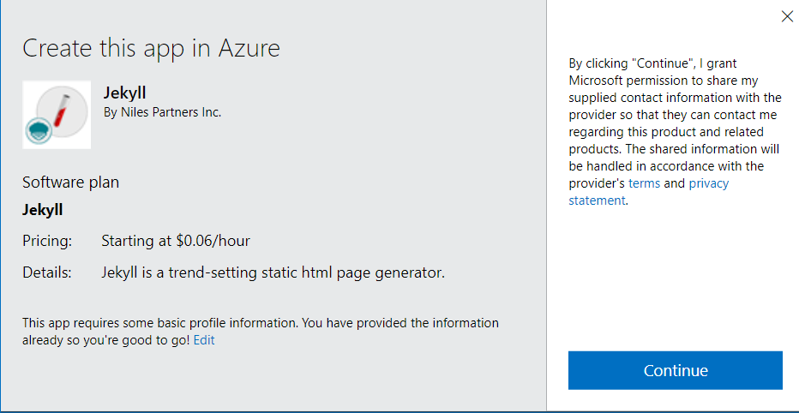Click the Continue button

(x=676, y=370)
